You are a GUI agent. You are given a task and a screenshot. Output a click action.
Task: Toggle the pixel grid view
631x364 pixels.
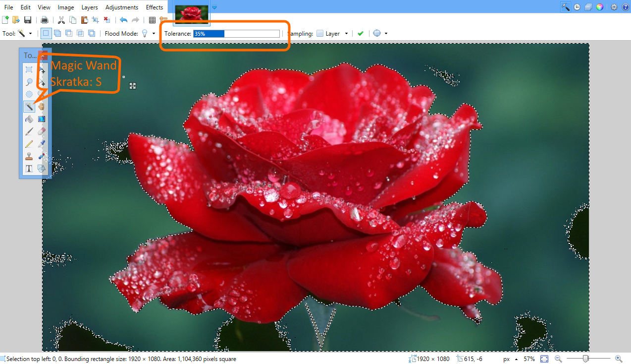[152, 20]
